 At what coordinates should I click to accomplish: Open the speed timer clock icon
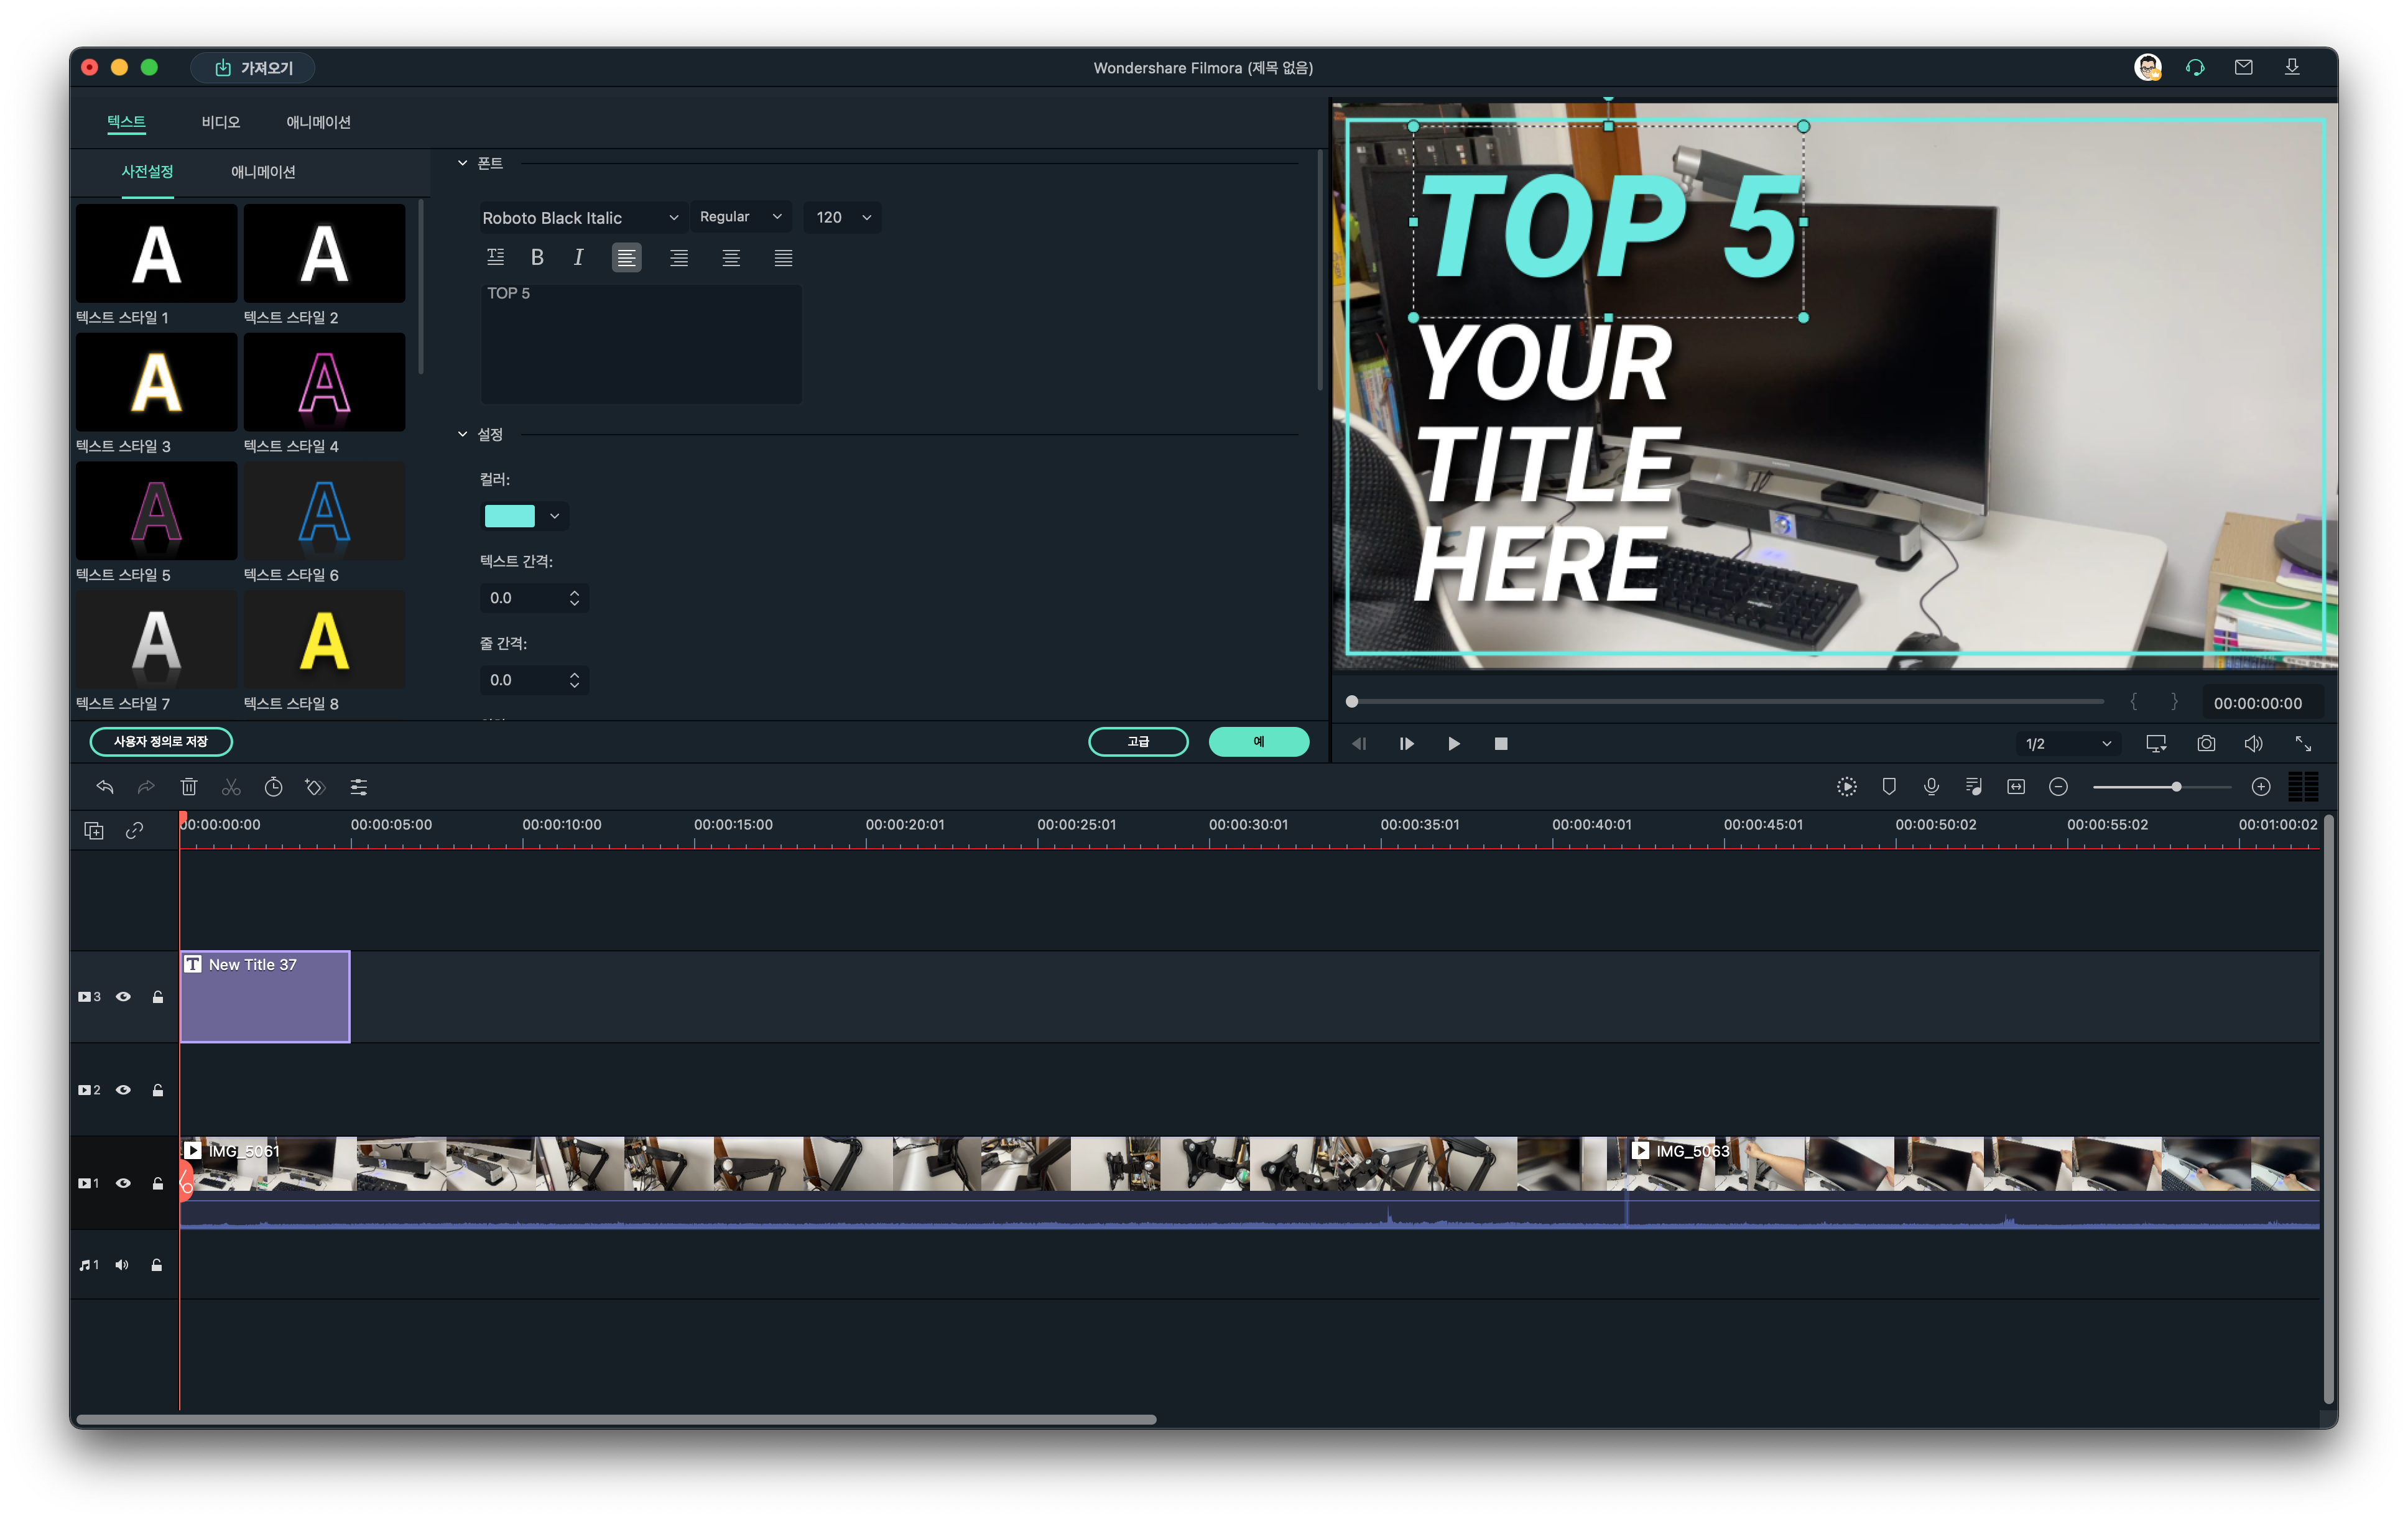[273, 787]
